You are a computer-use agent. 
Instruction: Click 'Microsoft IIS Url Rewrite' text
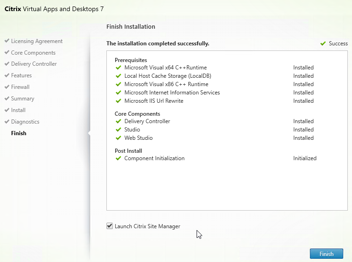pyautogui.click(x=154, y=100)
